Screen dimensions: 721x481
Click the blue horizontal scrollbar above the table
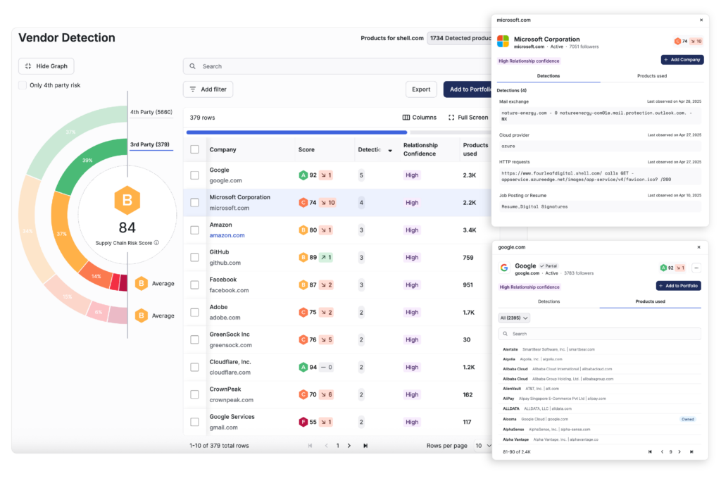pos(296,132)
